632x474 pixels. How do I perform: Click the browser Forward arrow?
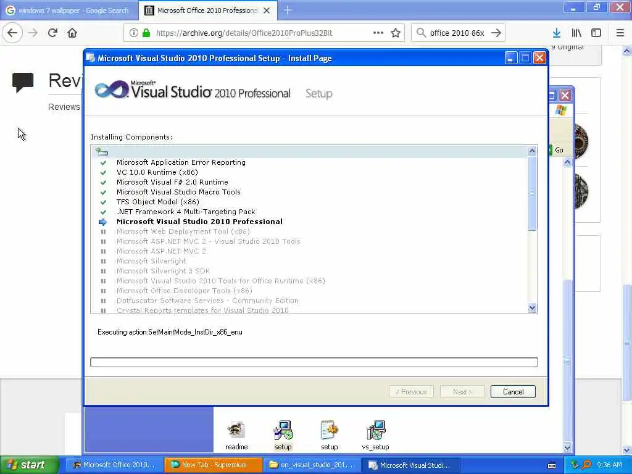[33, 33]
